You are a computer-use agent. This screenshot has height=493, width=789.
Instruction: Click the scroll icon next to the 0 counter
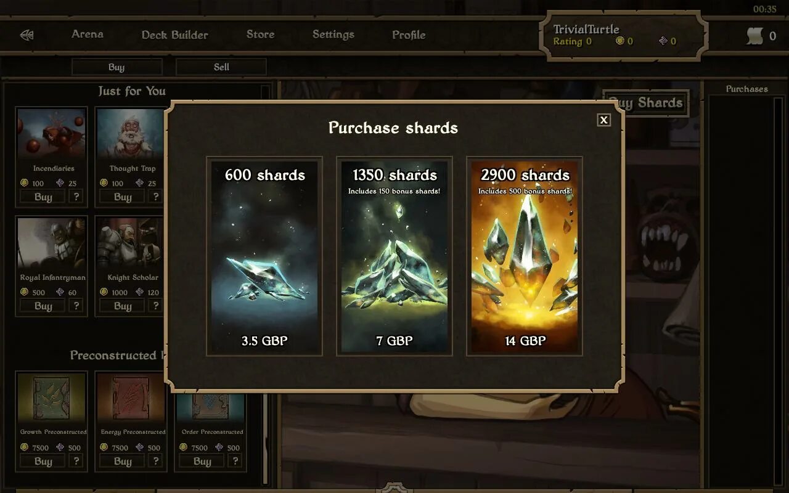point(755,36)
